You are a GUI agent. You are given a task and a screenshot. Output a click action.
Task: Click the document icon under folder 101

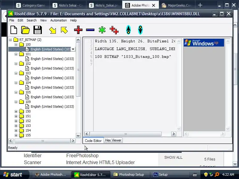click(x=27, y=59)
